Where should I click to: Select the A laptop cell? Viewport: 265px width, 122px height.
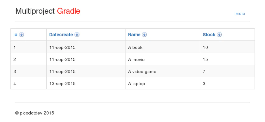point(163,84)
